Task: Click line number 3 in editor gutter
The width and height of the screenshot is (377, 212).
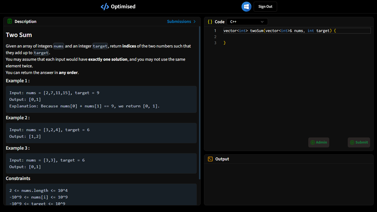Action: (215, 43)
